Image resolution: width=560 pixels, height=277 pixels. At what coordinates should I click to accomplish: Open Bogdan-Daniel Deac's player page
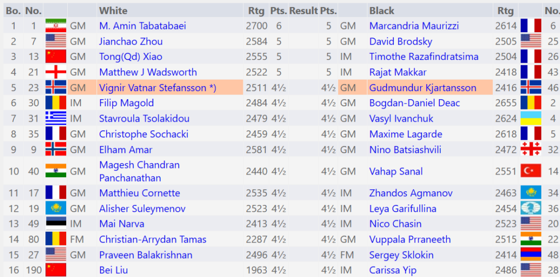[x=415, y=103]
